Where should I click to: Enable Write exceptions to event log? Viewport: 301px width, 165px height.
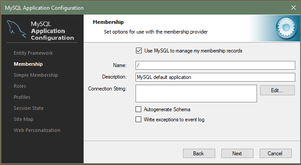click(139, 120)
